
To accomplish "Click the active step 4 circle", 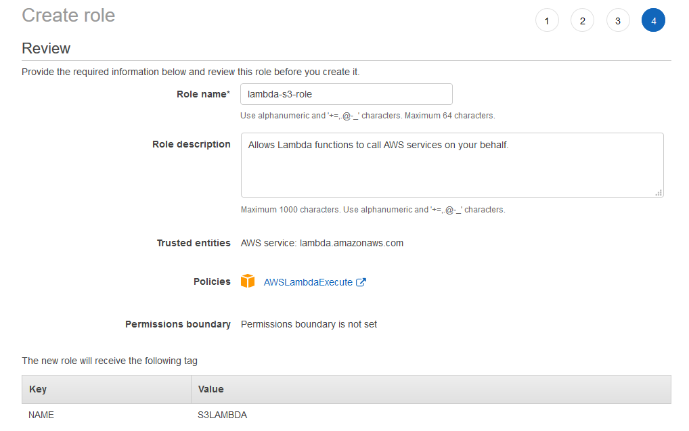I will 653,20.
